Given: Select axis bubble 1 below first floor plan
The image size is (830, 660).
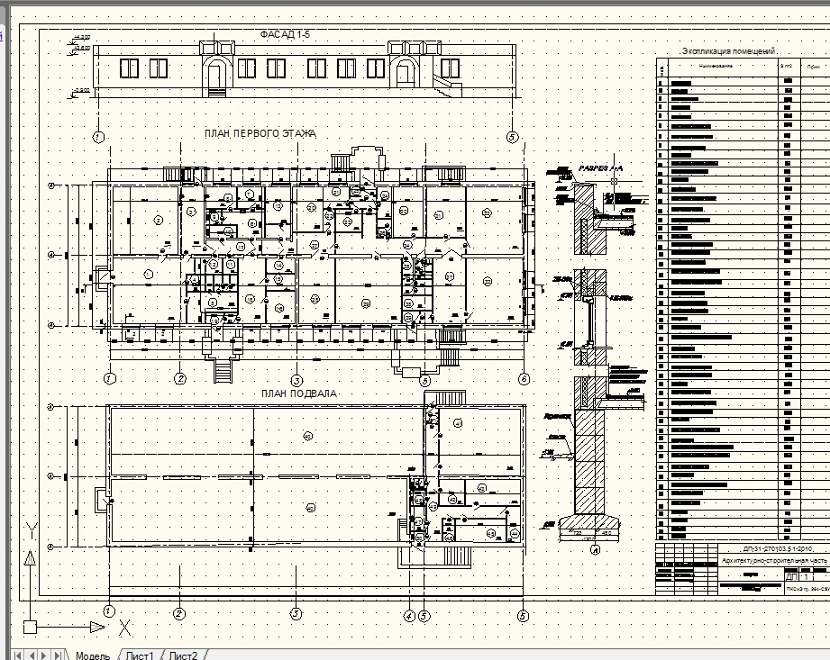Looking at the screenshot, I should tap(110, 379).
